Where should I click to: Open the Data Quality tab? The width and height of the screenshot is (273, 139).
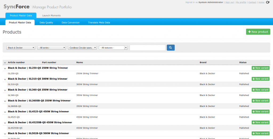pos(46,23)
